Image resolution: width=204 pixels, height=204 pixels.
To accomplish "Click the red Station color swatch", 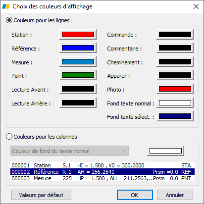I will pyautogui.click(x=78, y=34).
